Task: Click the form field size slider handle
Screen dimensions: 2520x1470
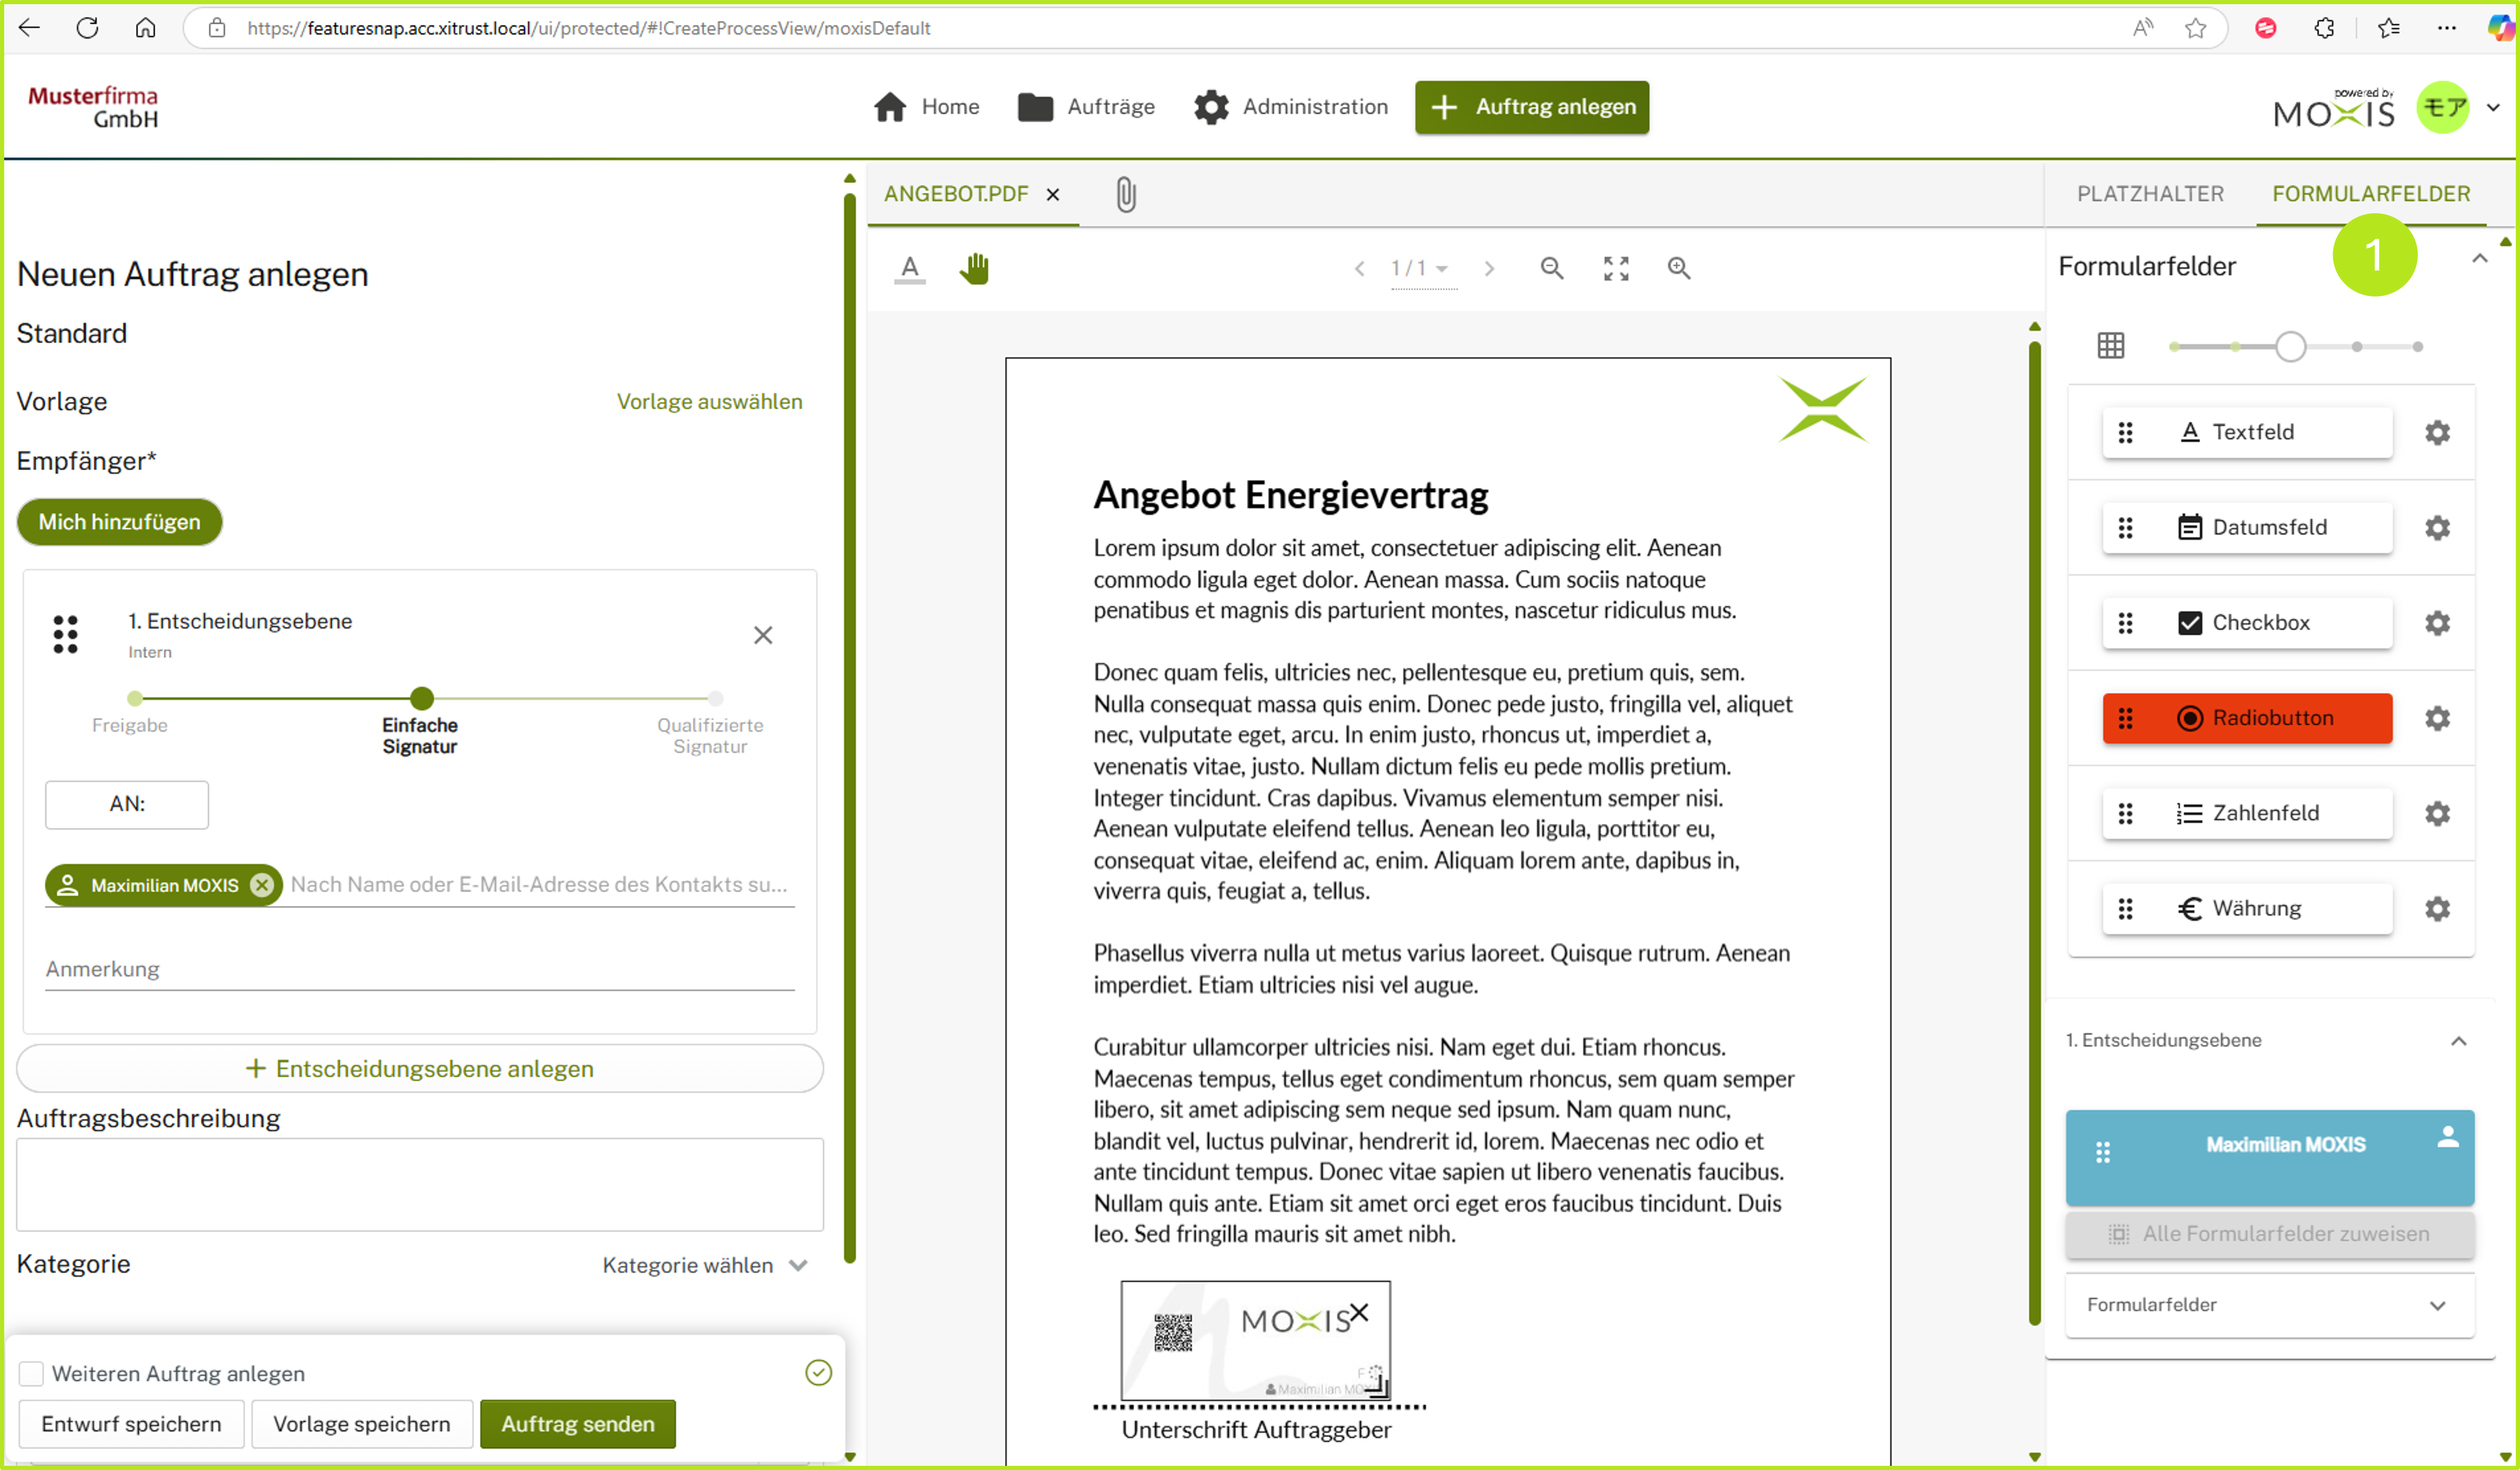Action: tap(2290, 347)
